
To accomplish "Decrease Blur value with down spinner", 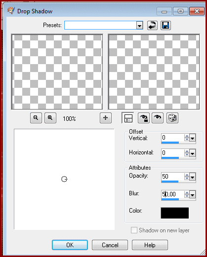I will coord(187,196).
